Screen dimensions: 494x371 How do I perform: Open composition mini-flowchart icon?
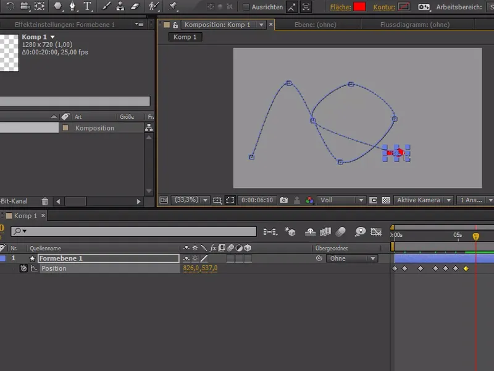270,232
